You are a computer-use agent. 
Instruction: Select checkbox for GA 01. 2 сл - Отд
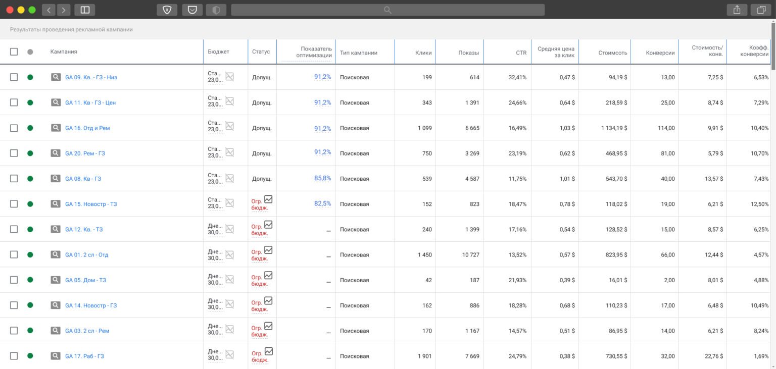(14, 255)
